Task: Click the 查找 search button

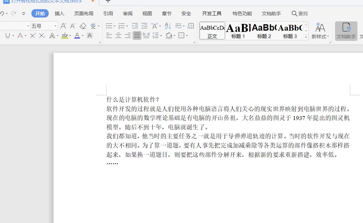Action: tap(300, 13)
